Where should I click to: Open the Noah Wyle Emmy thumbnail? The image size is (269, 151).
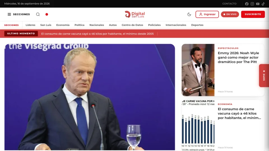(x=198, y=70)
